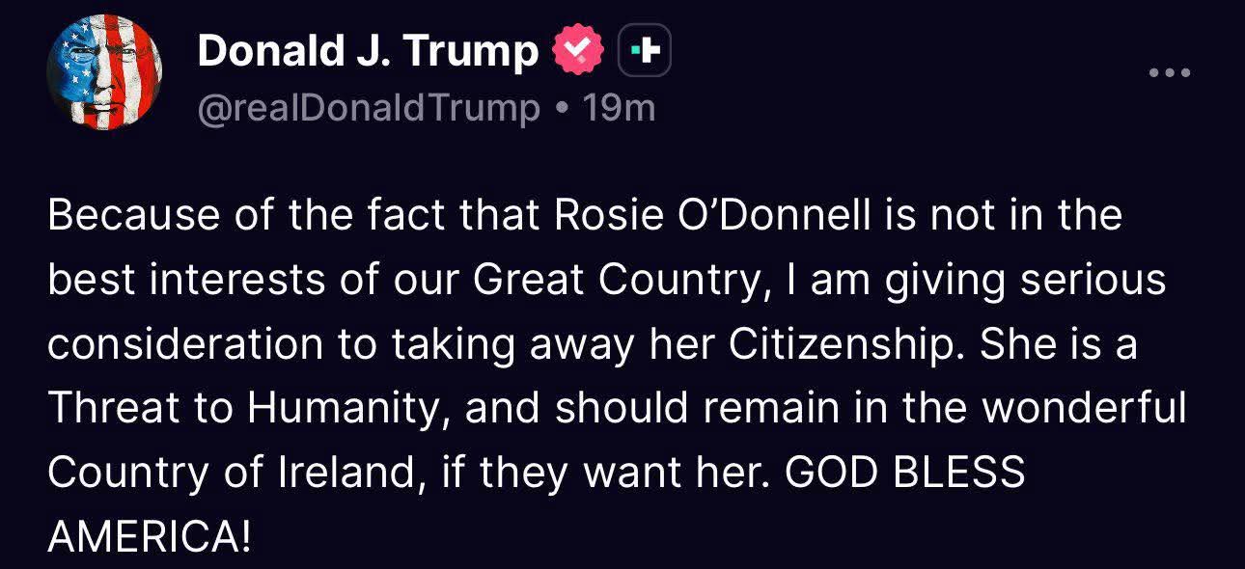Viewport: 1245px width, 569px height.
Task: Open the @realDonaldTrump handle link
Action: point(368,108)
